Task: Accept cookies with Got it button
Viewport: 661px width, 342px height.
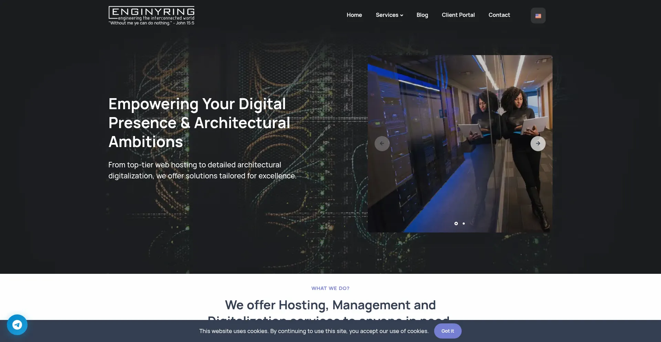Action: (448, 331)
